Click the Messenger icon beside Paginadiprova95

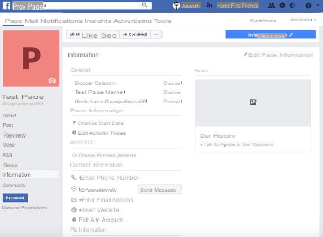pyautogui.click(x=74, y=188)
